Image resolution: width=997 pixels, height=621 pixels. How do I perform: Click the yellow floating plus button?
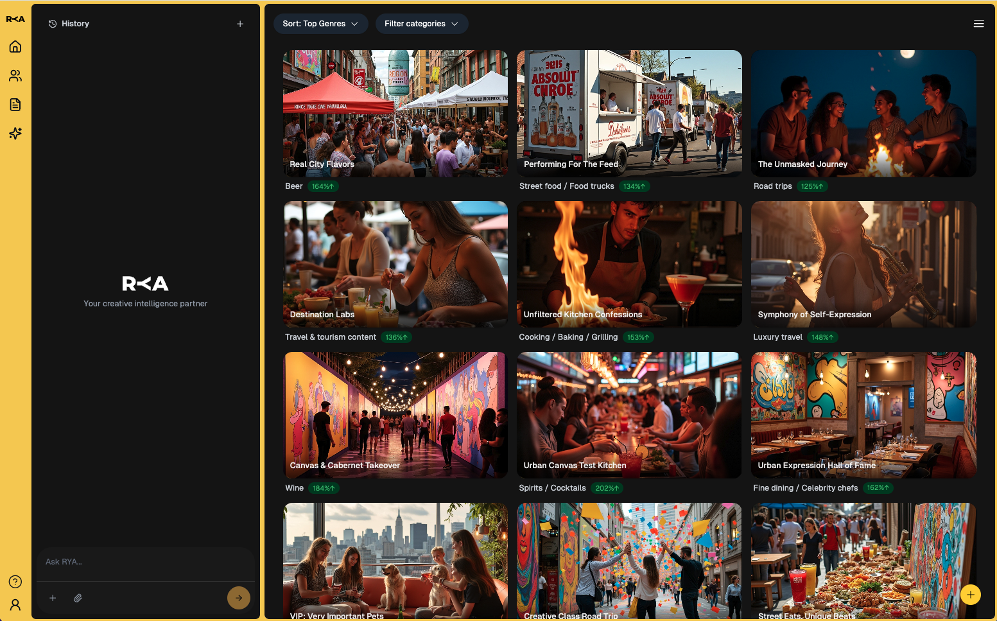(971, 595)
